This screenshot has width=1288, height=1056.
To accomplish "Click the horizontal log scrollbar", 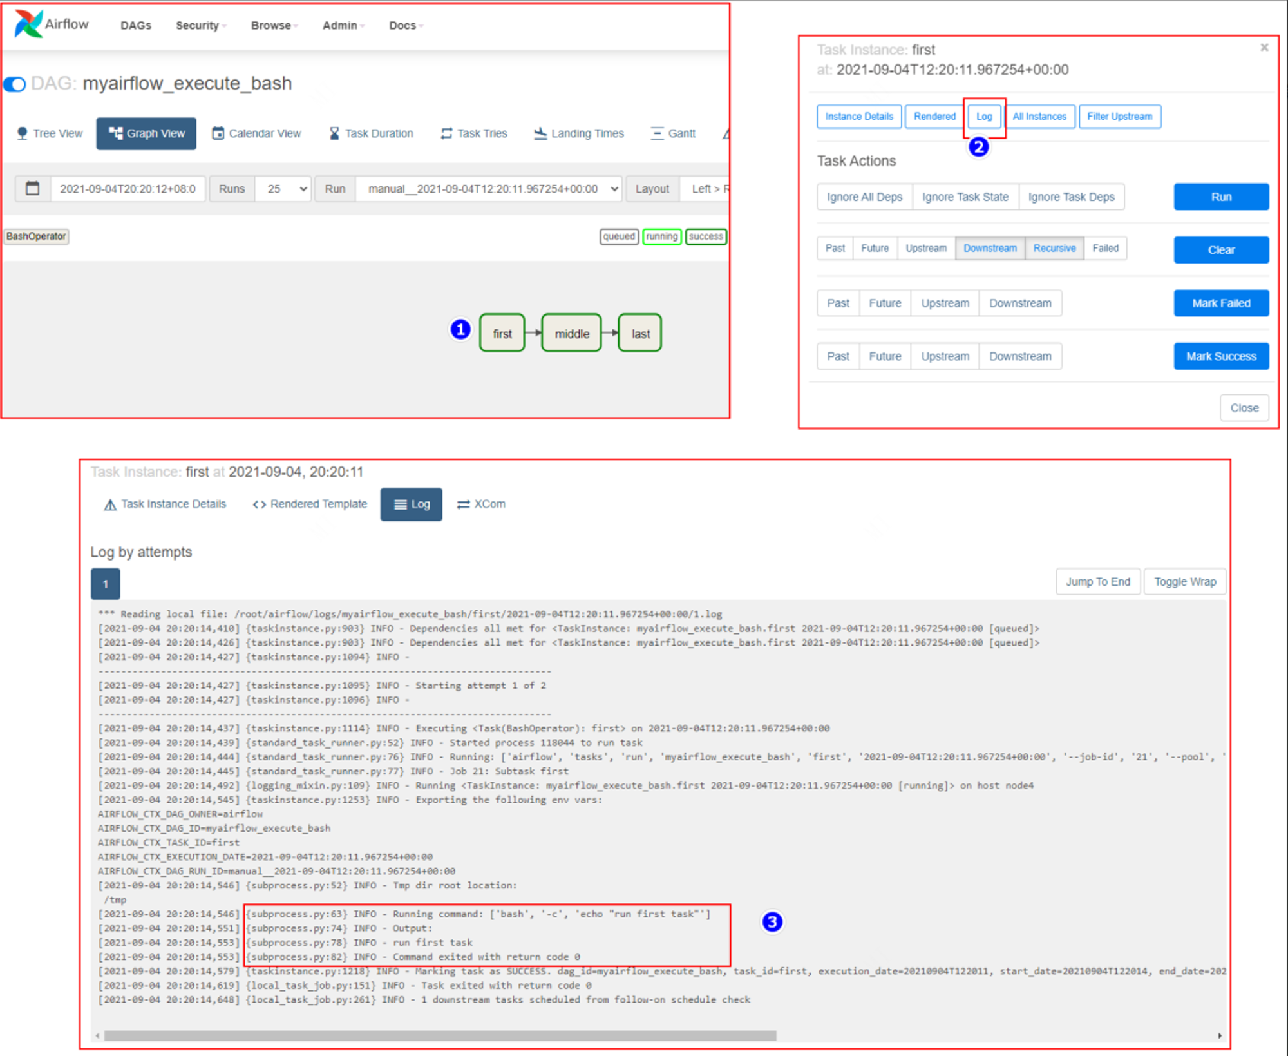I will point(440,1036).
